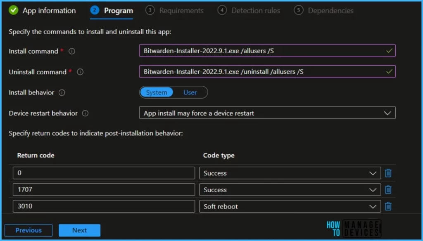This screenshot has height=241, width=423.
Task: Open the Soft reboot code type dropdown
Action: pyautogui.click(x=290, y=206)
